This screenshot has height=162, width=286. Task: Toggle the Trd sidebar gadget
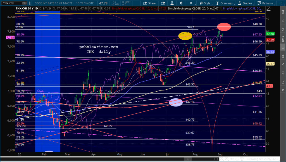[x=283, y=12]
